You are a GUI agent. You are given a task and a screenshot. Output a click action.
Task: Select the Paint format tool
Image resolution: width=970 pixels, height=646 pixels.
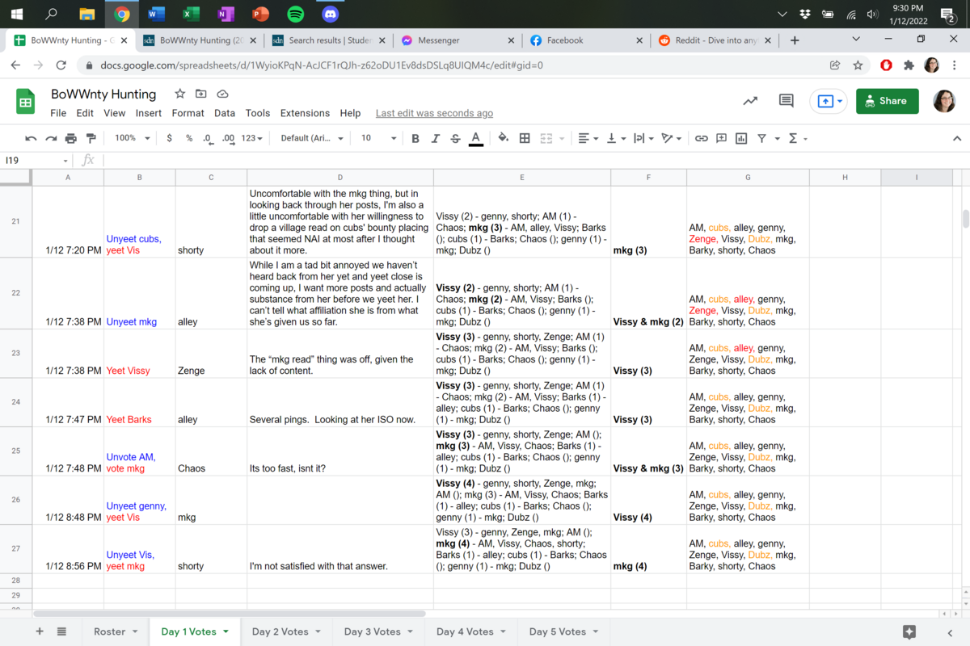pos(91,138)
